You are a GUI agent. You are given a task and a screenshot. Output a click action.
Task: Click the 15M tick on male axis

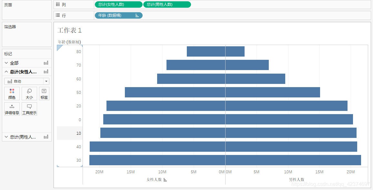pyautogui.click(x=319, y=172)
